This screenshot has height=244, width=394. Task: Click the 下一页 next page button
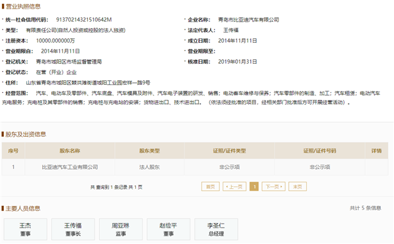pos(273,186)
